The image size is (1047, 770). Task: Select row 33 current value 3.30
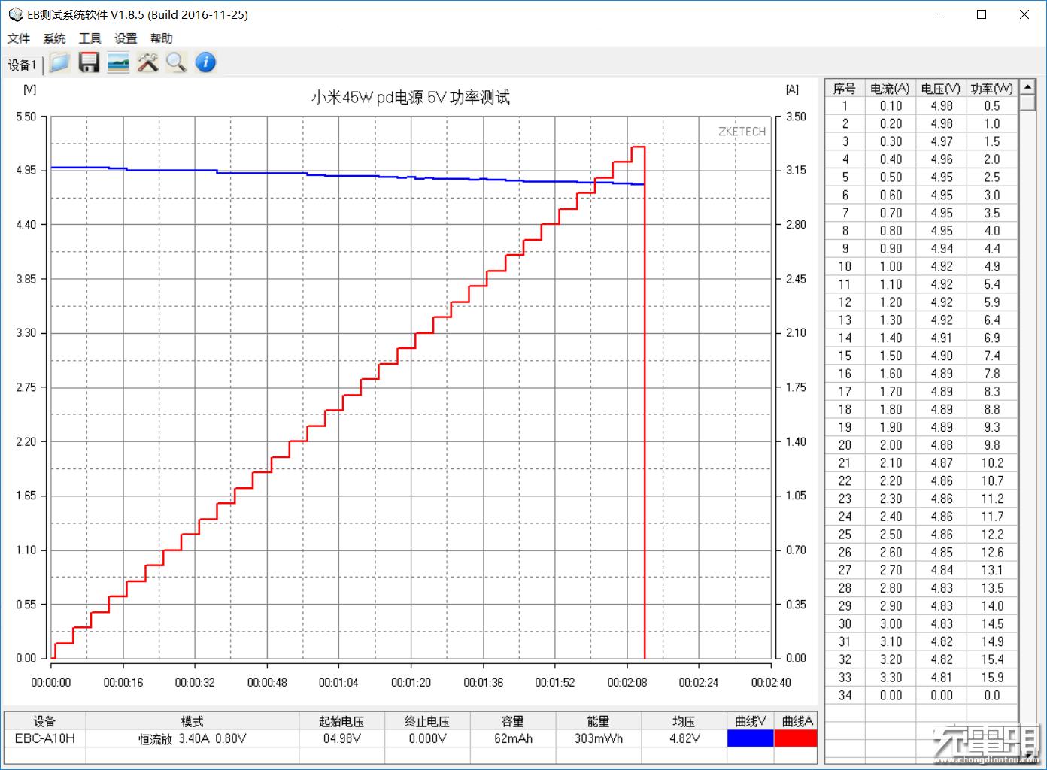click(891, 678)
